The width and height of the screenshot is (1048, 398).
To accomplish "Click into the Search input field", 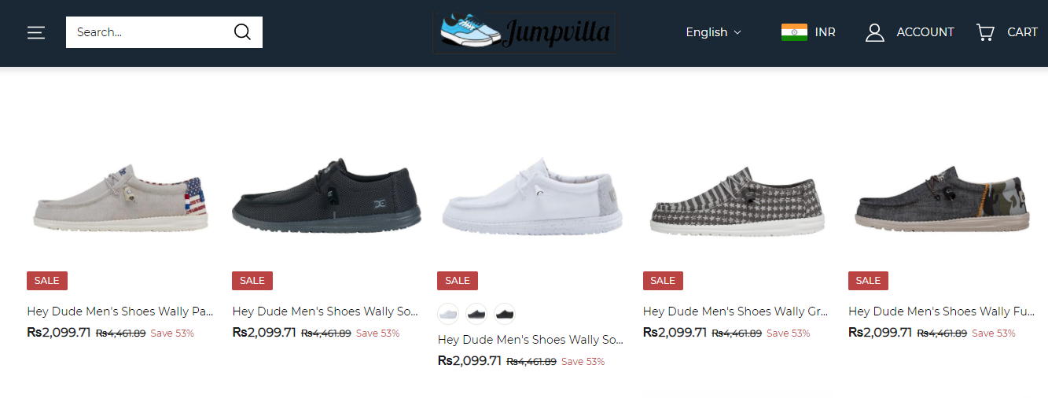I will pyautogui.click(x=149, y=32).
